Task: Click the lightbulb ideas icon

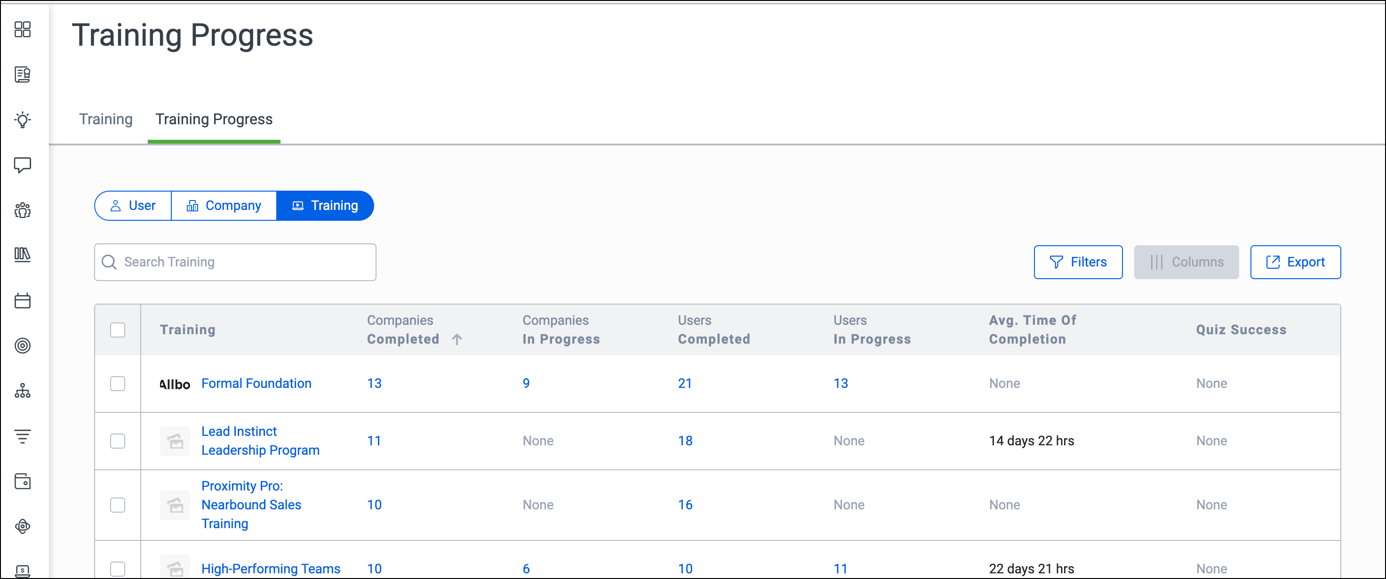Action: (x=23, y=120)
